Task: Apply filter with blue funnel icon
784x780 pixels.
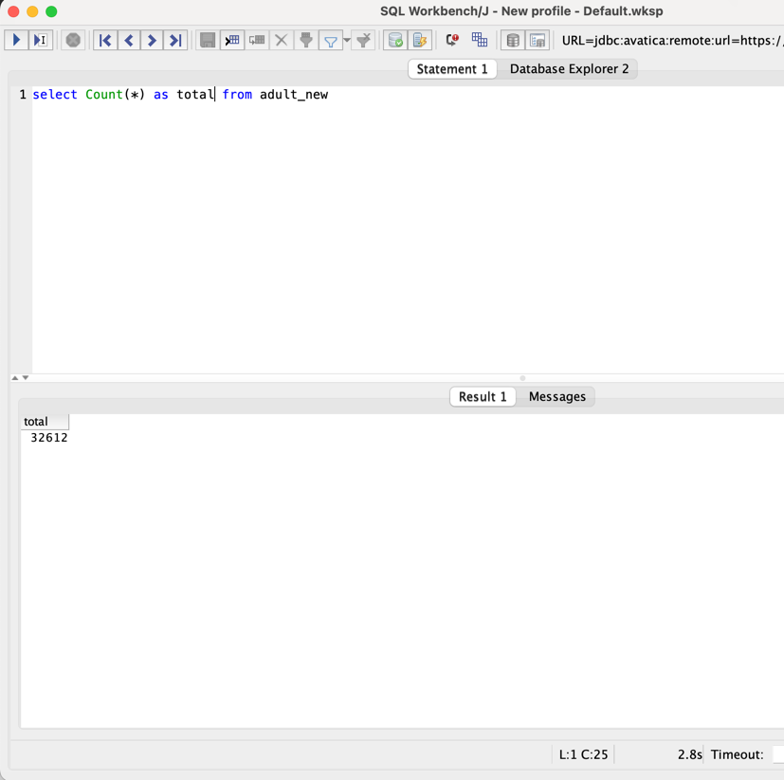Action: click(331, 41)
